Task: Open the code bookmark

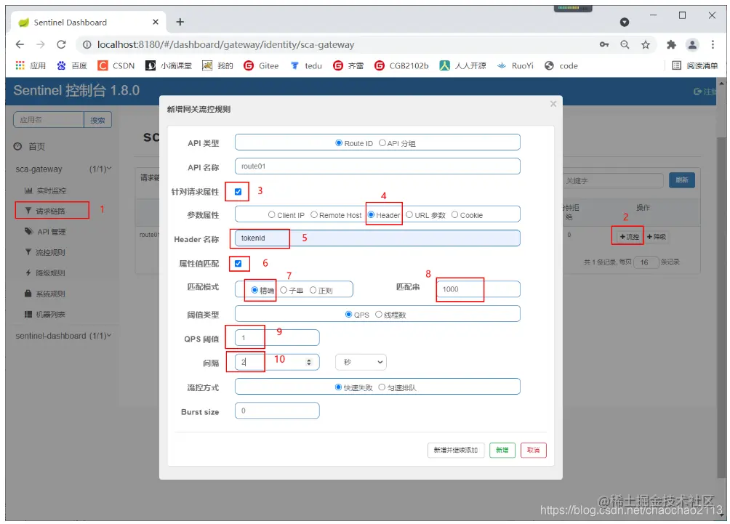Action: [x=561, y=65]
